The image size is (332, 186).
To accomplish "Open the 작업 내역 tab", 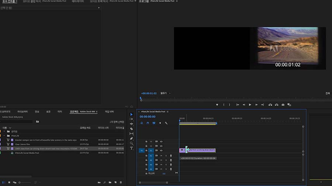I will coord(110,111).
